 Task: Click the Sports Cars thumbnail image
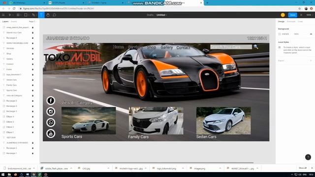[89, 120]
